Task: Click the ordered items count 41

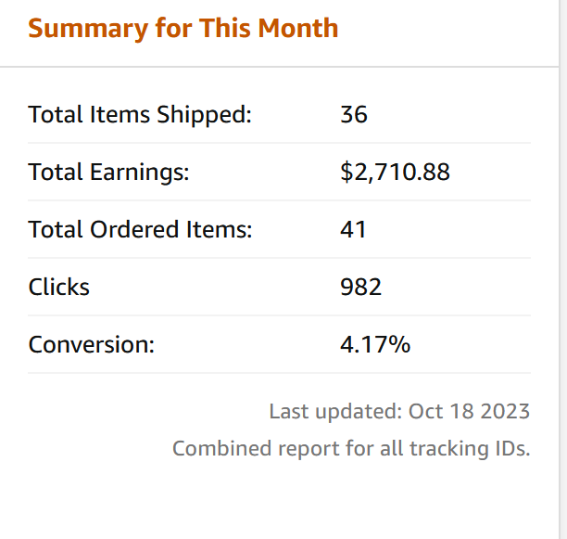Action: click(x=353, y=229)
